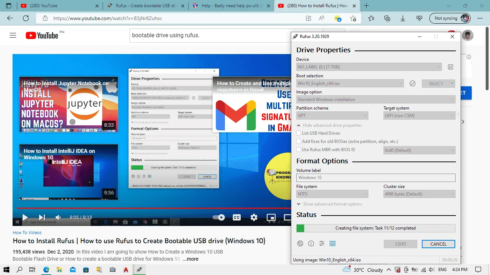Viewport: 490px width, 275px height.
Task: Open weather widget showing 30°C Cloudy
Action: pyautogui.click(x=362, y=270)
